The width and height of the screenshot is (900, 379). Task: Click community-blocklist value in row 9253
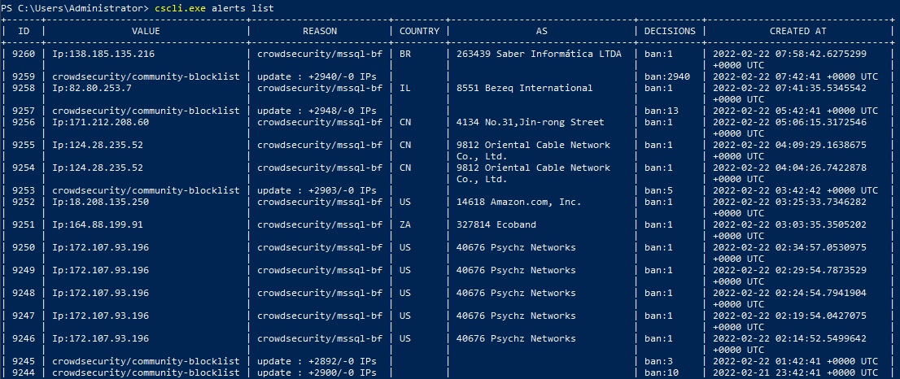pos(146,190)
